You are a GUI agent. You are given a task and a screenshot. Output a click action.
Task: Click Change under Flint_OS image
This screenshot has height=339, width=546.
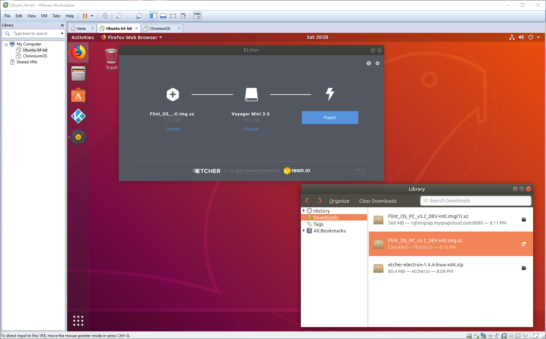pos(173,129)
